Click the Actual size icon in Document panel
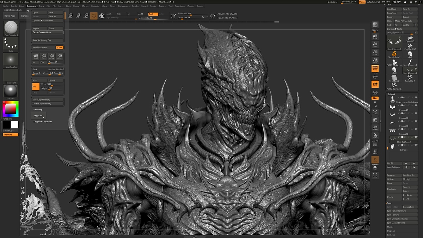The image size is (423, 238). [x=51, y=56]
